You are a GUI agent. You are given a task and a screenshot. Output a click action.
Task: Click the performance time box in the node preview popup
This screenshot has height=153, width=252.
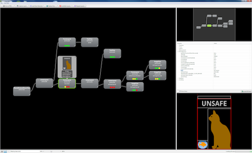point(67,74)
